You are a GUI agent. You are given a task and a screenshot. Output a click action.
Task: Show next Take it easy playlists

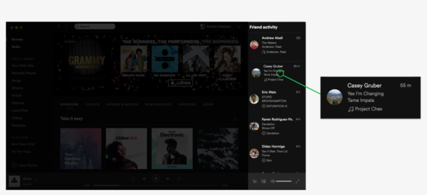[x=235, y=119]
